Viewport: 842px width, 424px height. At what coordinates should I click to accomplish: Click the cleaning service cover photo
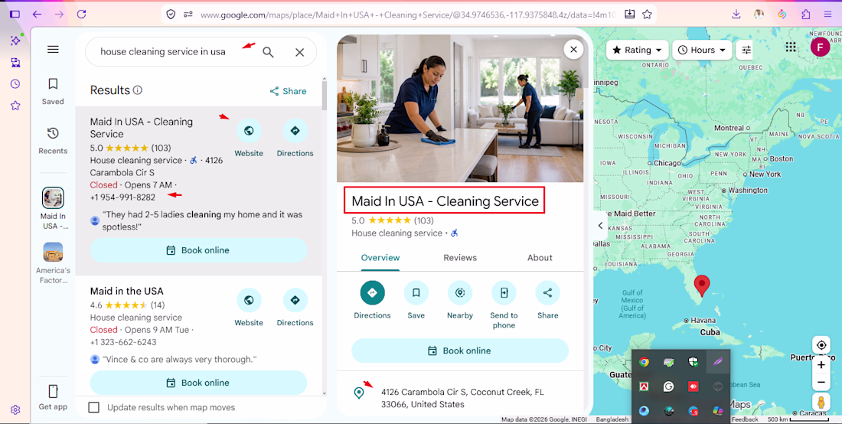coord(460,108)
